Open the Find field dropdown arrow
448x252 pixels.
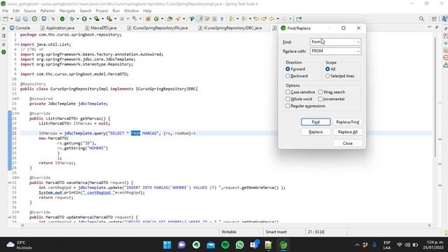point(358,42)
